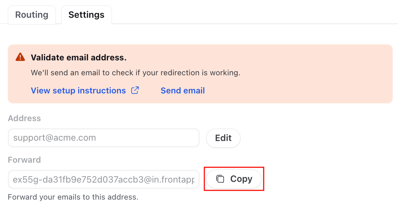Click the Send email link
398x206 pixels.
point(183,91)
